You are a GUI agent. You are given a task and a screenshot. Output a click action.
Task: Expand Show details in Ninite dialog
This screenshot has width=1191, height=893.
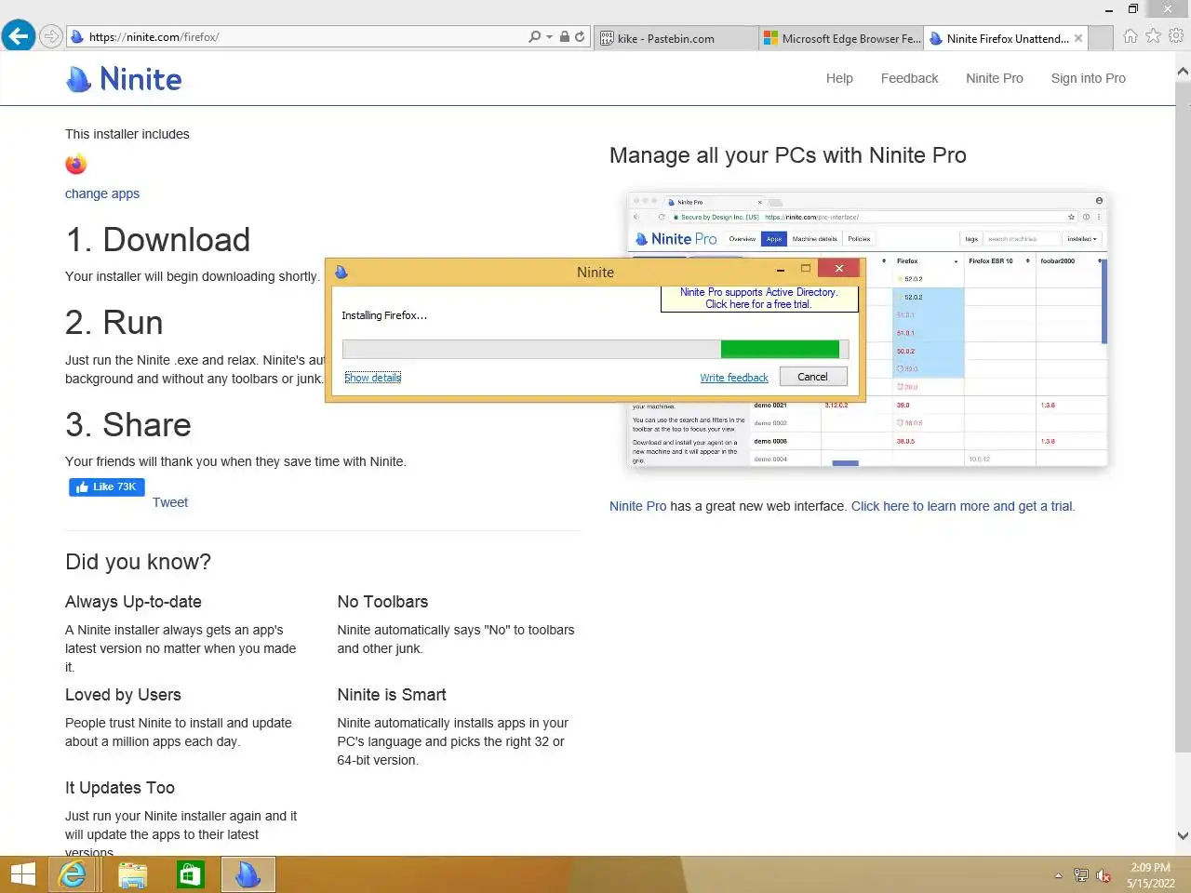coord(372,377)
